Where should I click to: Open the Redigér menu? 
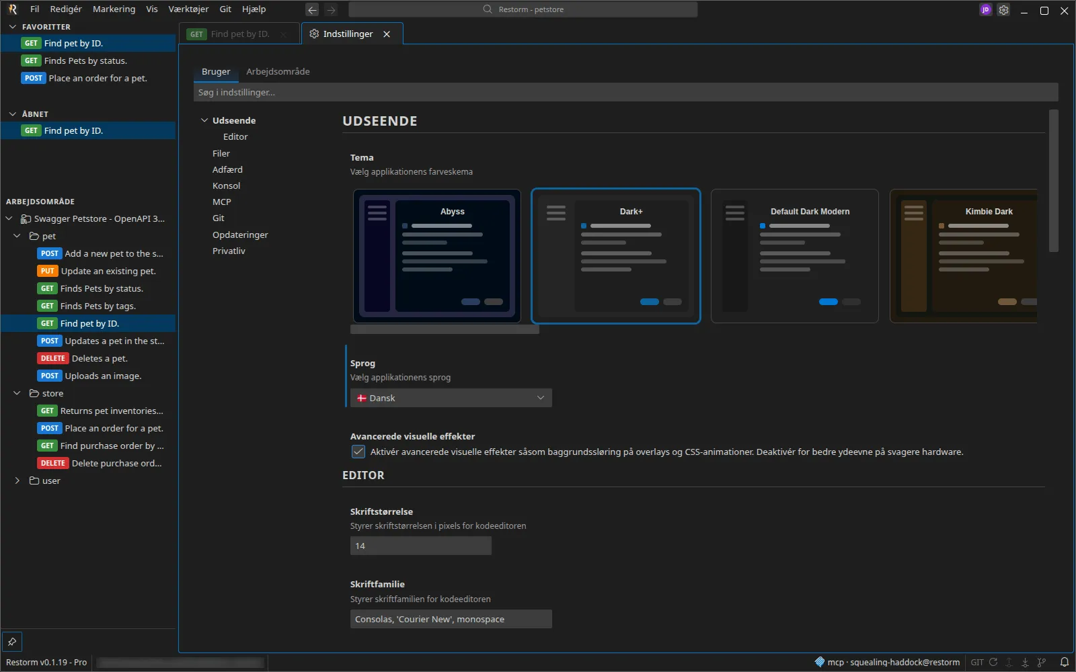(x=66, y=9)
